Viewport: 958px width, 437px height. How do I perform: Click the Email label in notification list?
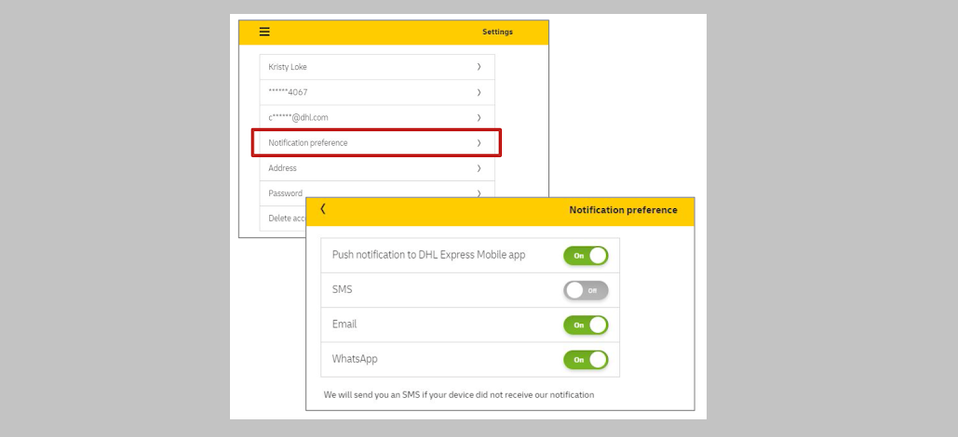coord(344,324)
